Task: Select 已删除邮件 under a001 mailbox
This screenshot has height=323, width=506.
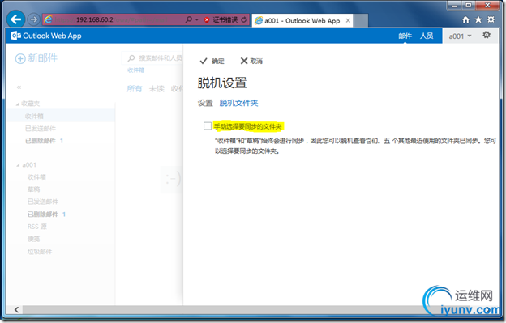Action: (43, 215)
